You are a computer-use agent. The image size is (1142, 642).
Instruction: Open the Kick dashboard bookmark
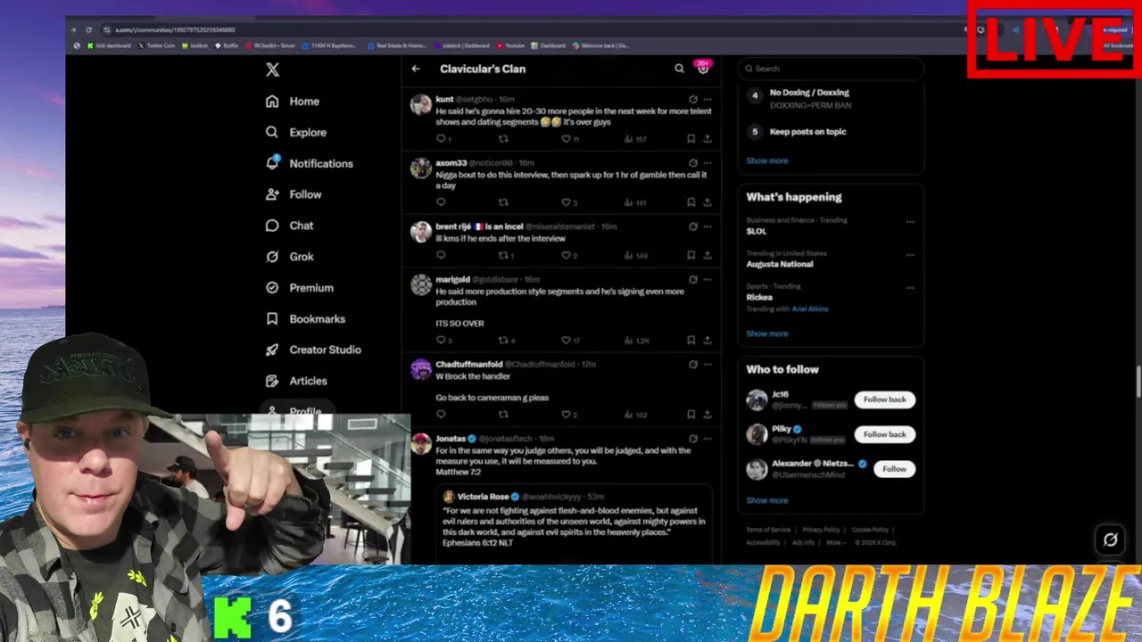[109, 45]
